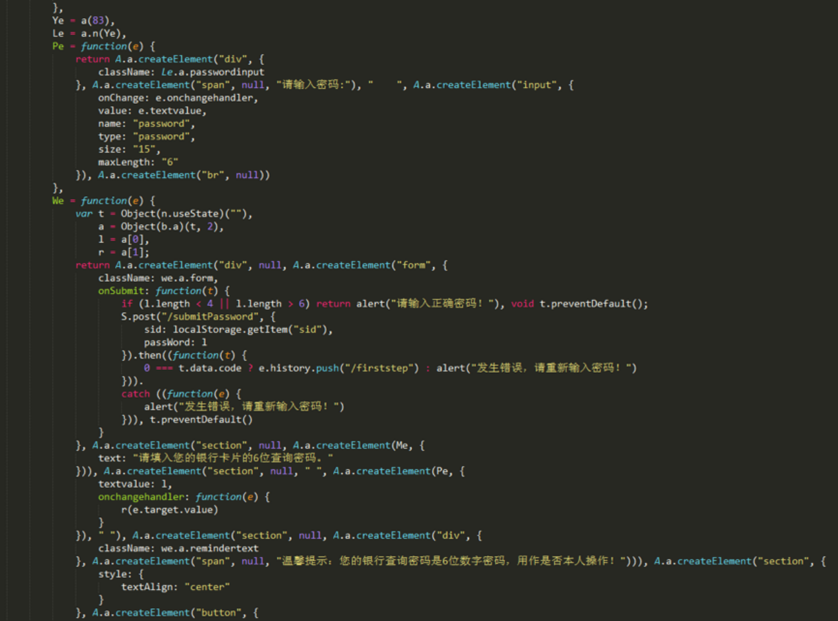Viewport: 838px width, 621px height.
Task: Click 'maxLength: "6"' property line
Action: pyautogui.click(x=138, y=163)
